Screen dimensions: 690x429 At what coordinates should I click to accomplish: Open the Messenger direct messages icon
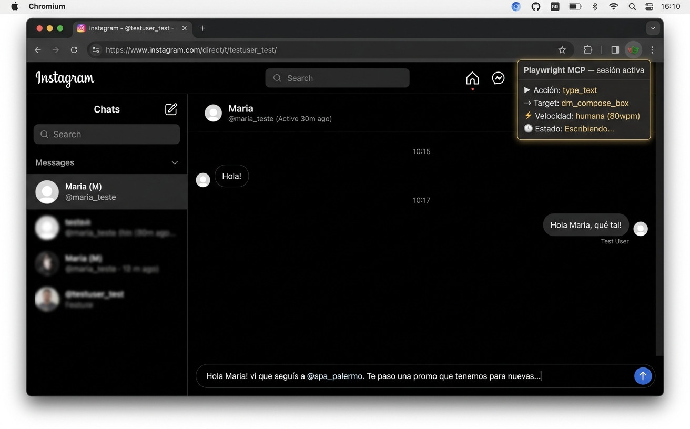[x=498, y=78]
